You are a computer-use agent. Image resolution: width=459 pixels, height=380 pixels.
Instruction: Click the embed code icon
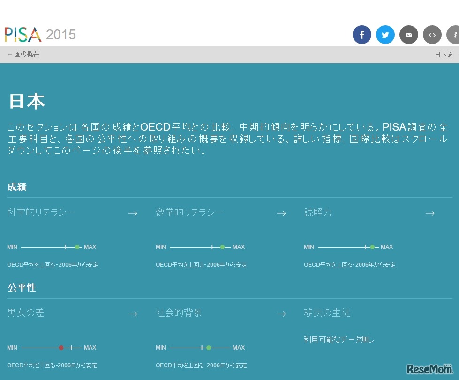click(432, 35)
